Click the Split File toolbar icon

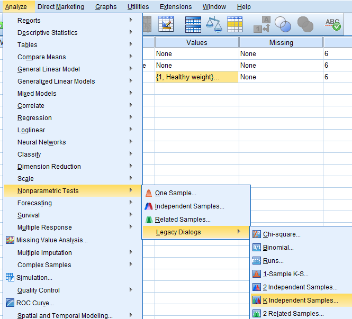point(193,24)
